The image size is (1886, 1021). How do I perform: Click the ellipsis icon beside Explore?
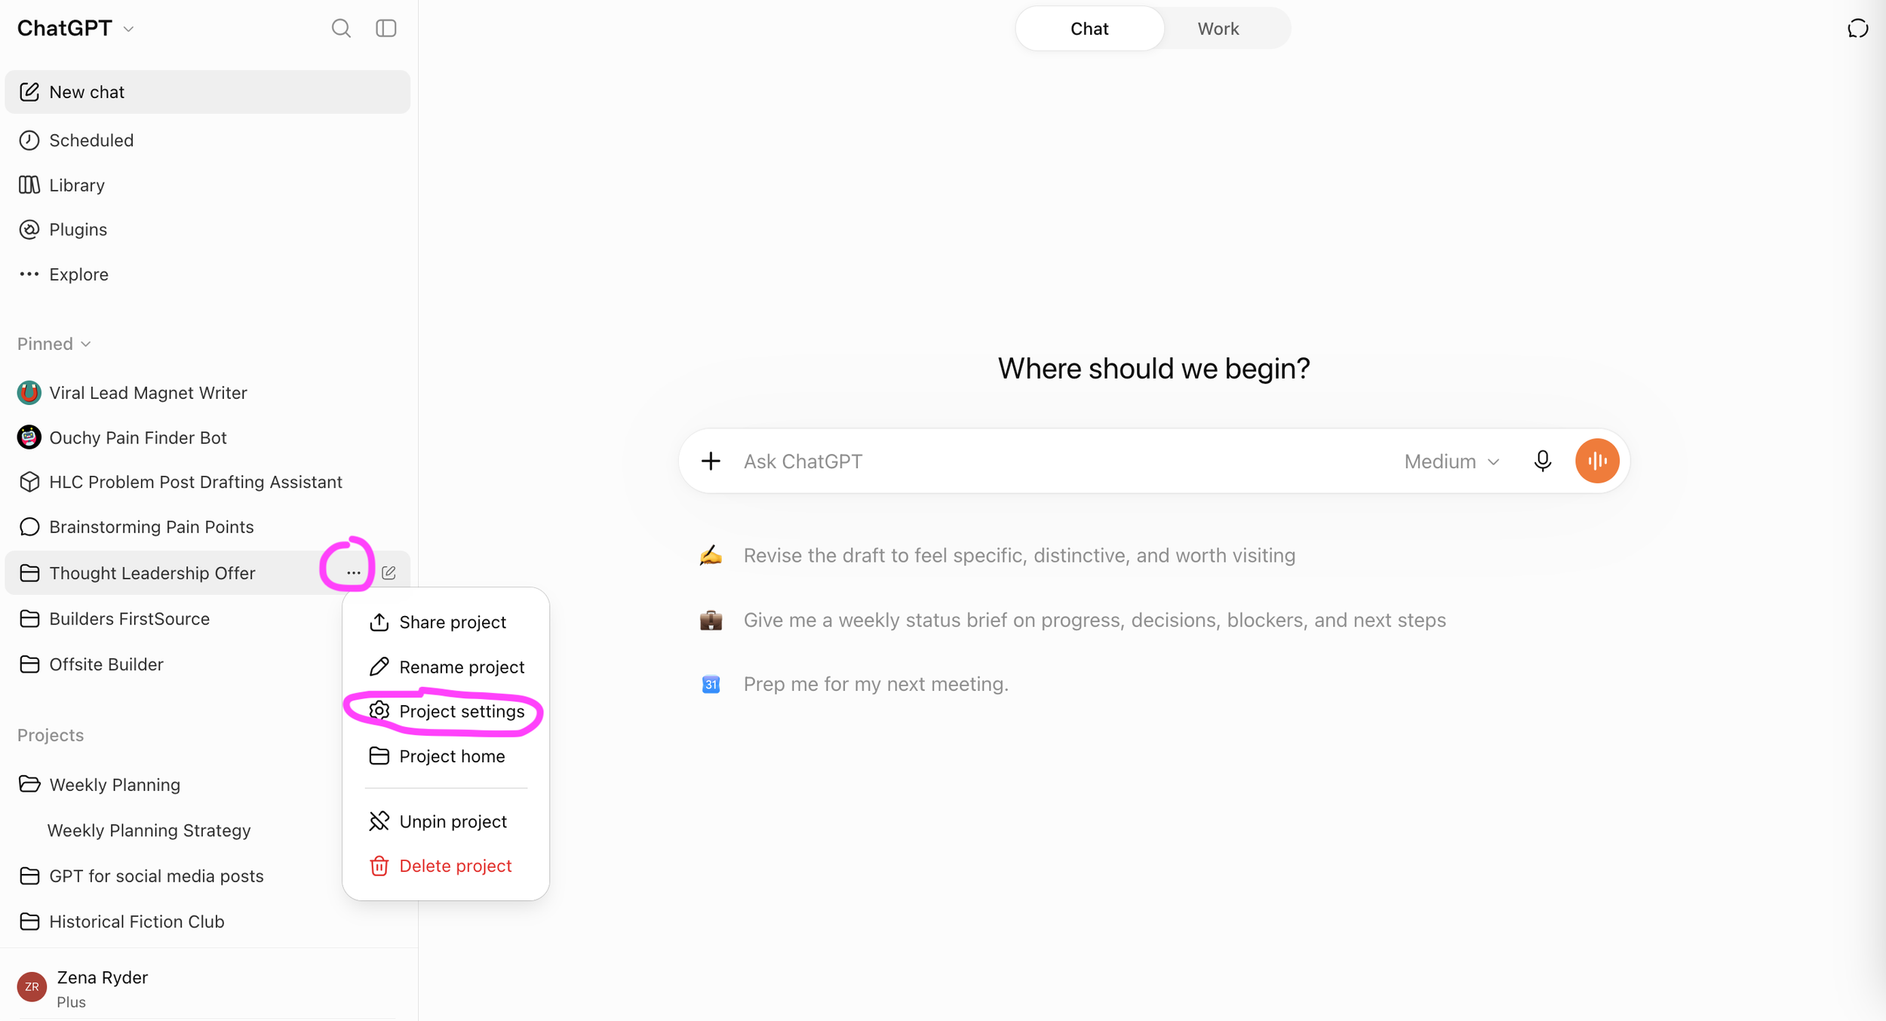pos(29,274)
